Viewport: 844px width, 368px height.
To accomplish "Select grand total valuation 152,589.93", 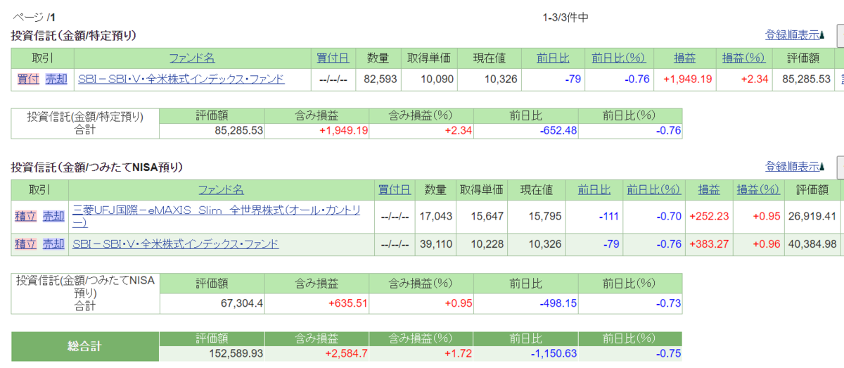I will [x=235, y=353].
